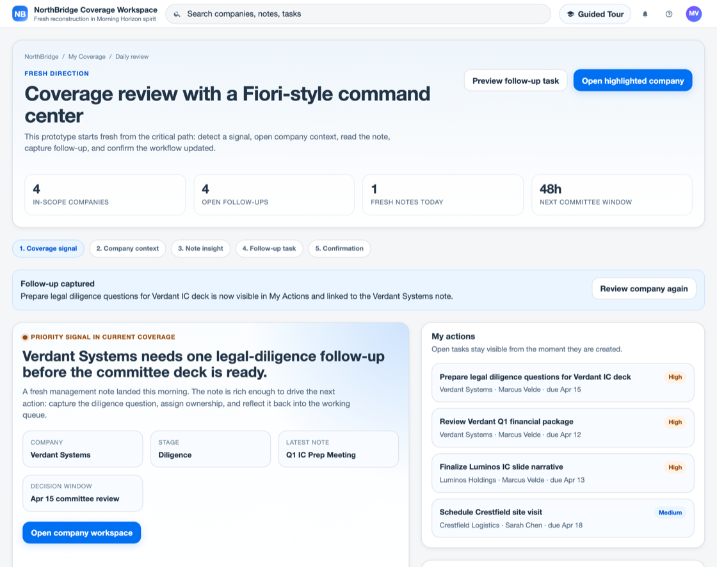Select the 1. Coverage signal step
717x567 pixels.
click(48, 248)
